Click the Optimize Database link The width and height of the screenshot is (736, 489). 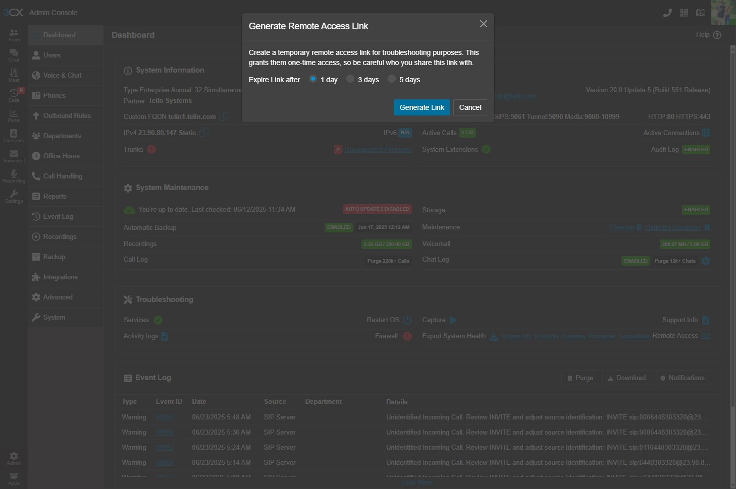tap(673, 227)
